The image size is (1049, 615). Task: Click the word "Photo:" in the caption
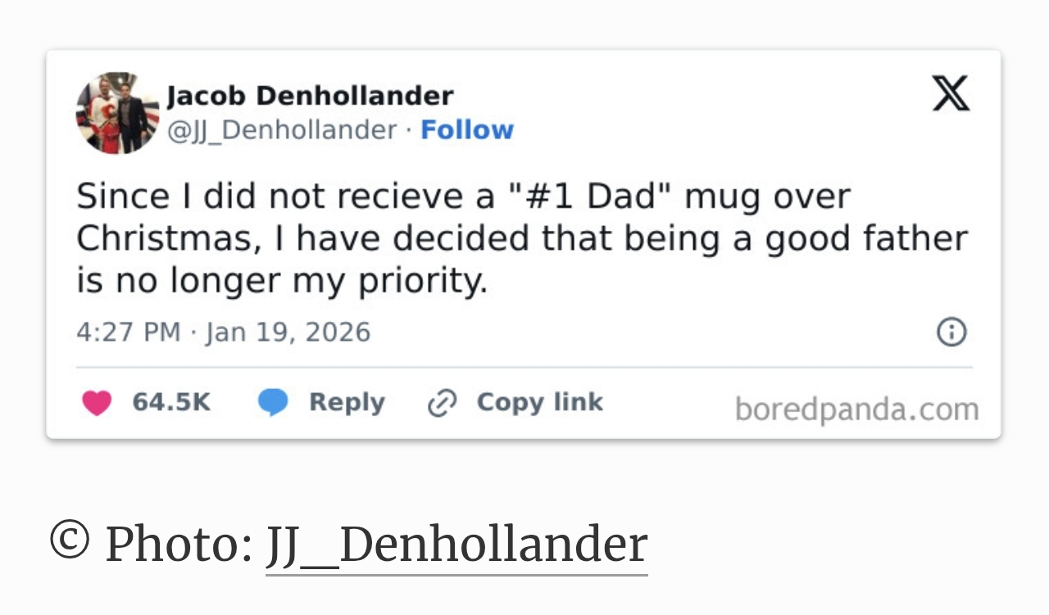179,545
